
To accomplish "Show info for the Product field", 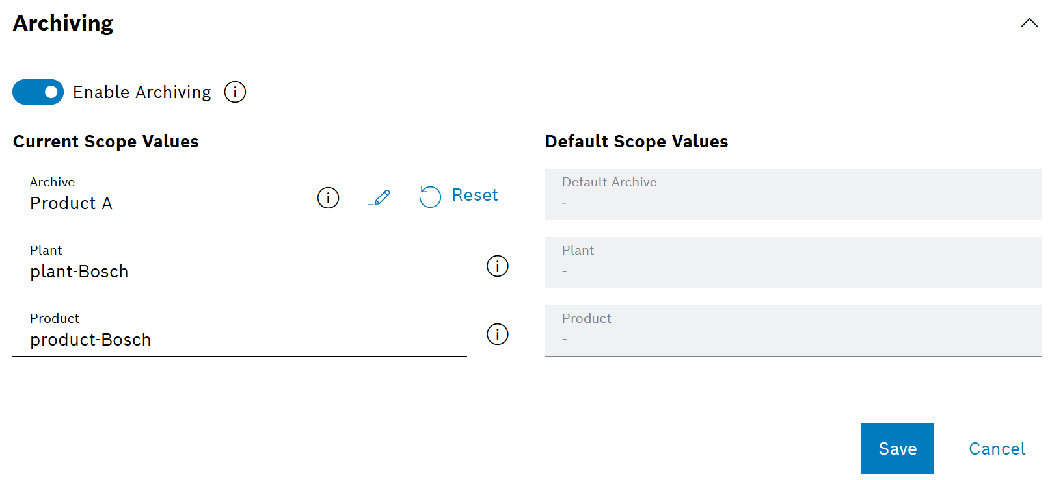I will [x=498, y=334].
